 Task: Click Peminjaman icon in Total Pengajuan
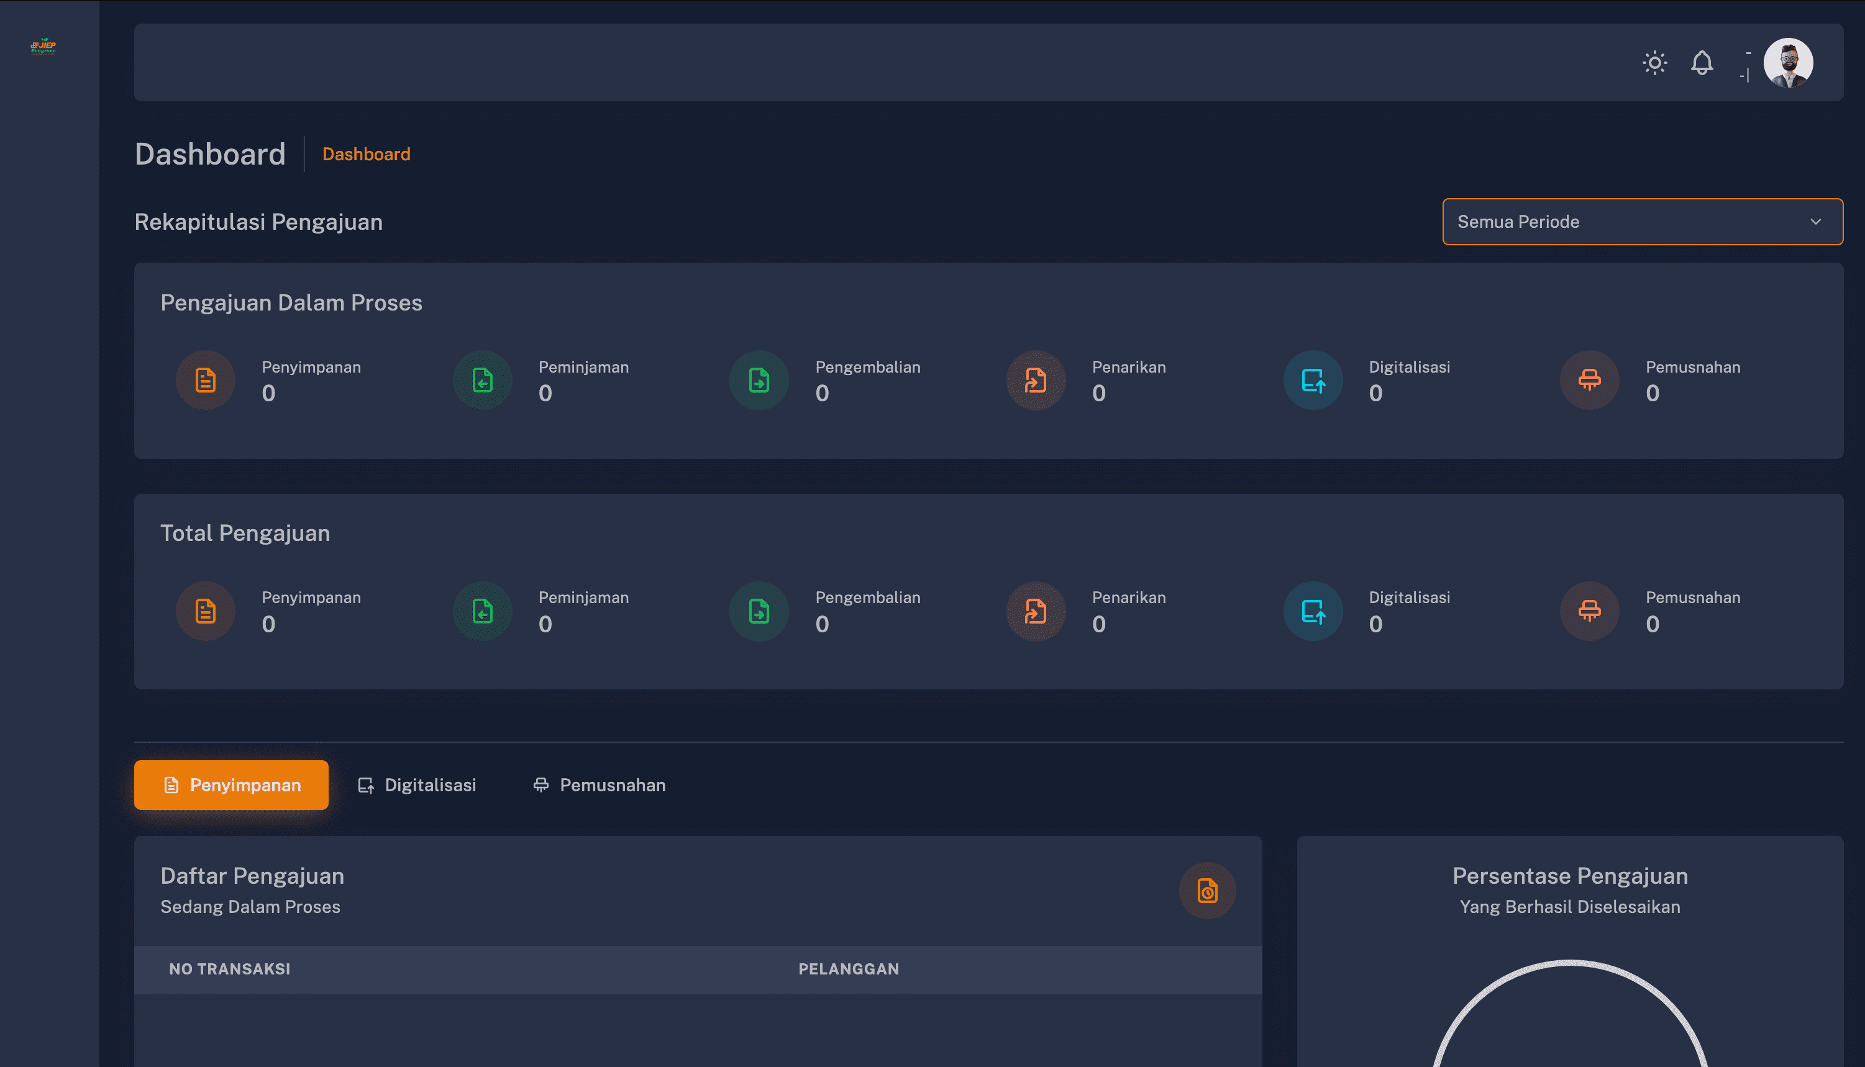(482, 611)
